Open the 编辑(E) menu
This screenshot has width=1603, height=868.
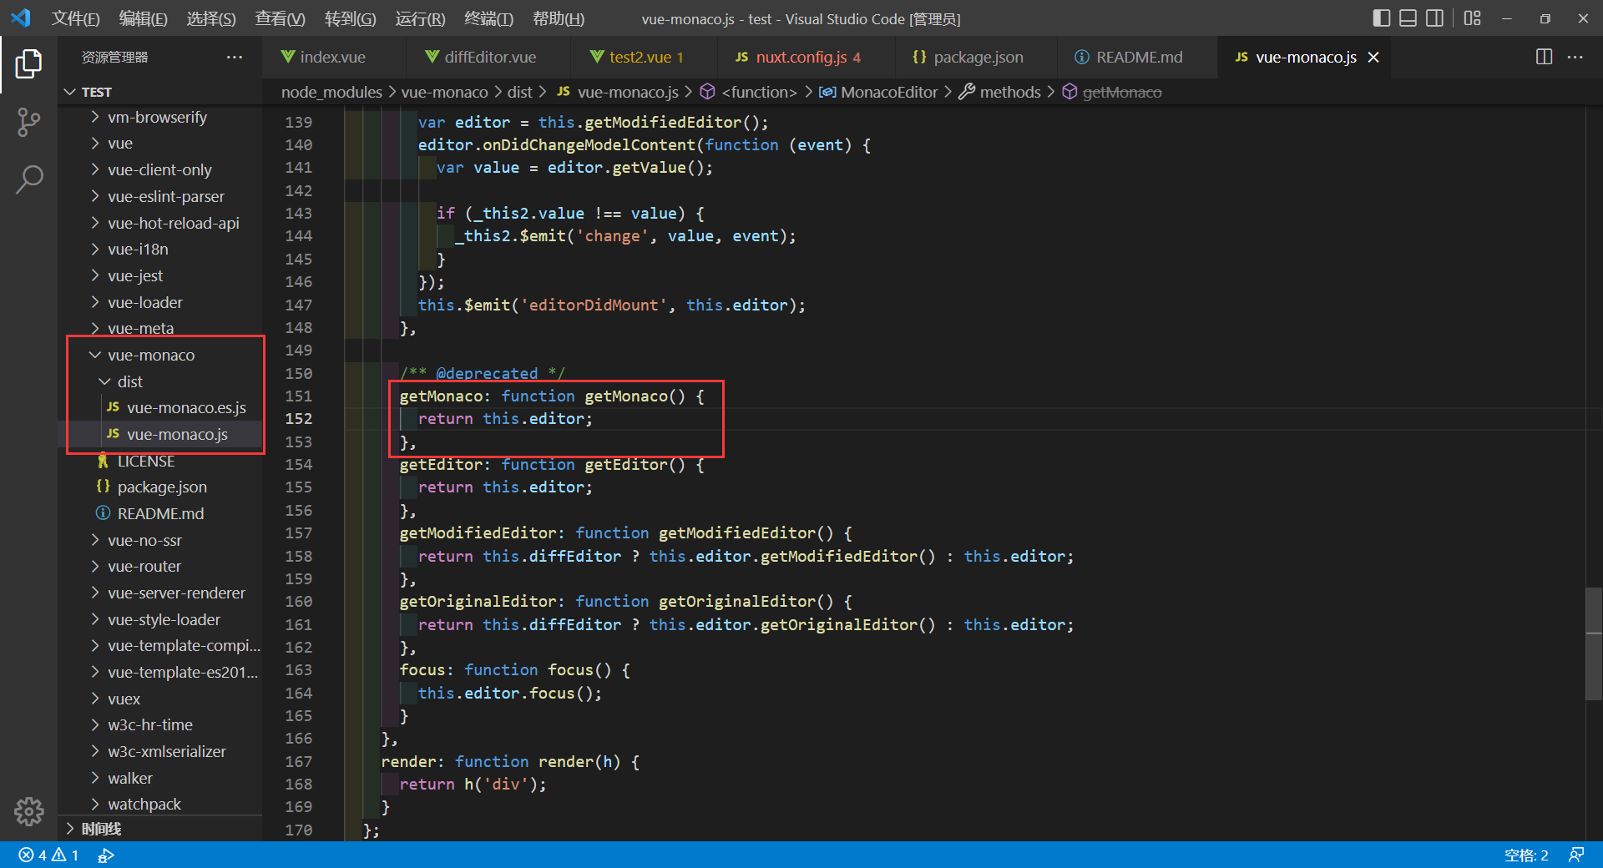[143, 18]
